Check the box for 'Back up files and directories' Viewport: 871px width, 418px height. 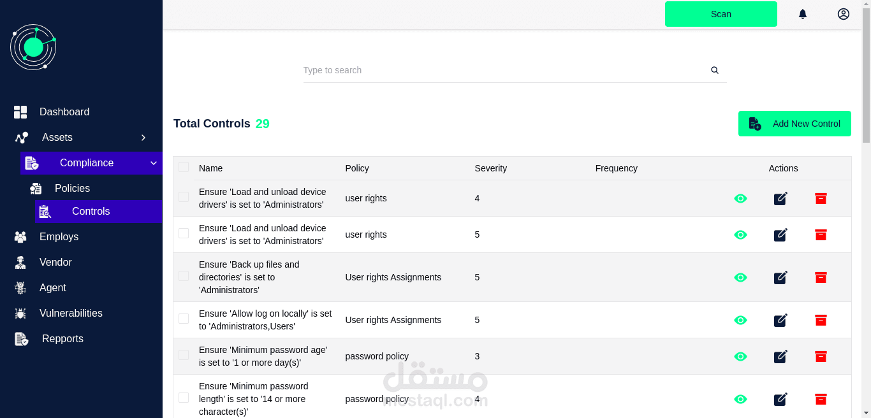coord(184,276)
